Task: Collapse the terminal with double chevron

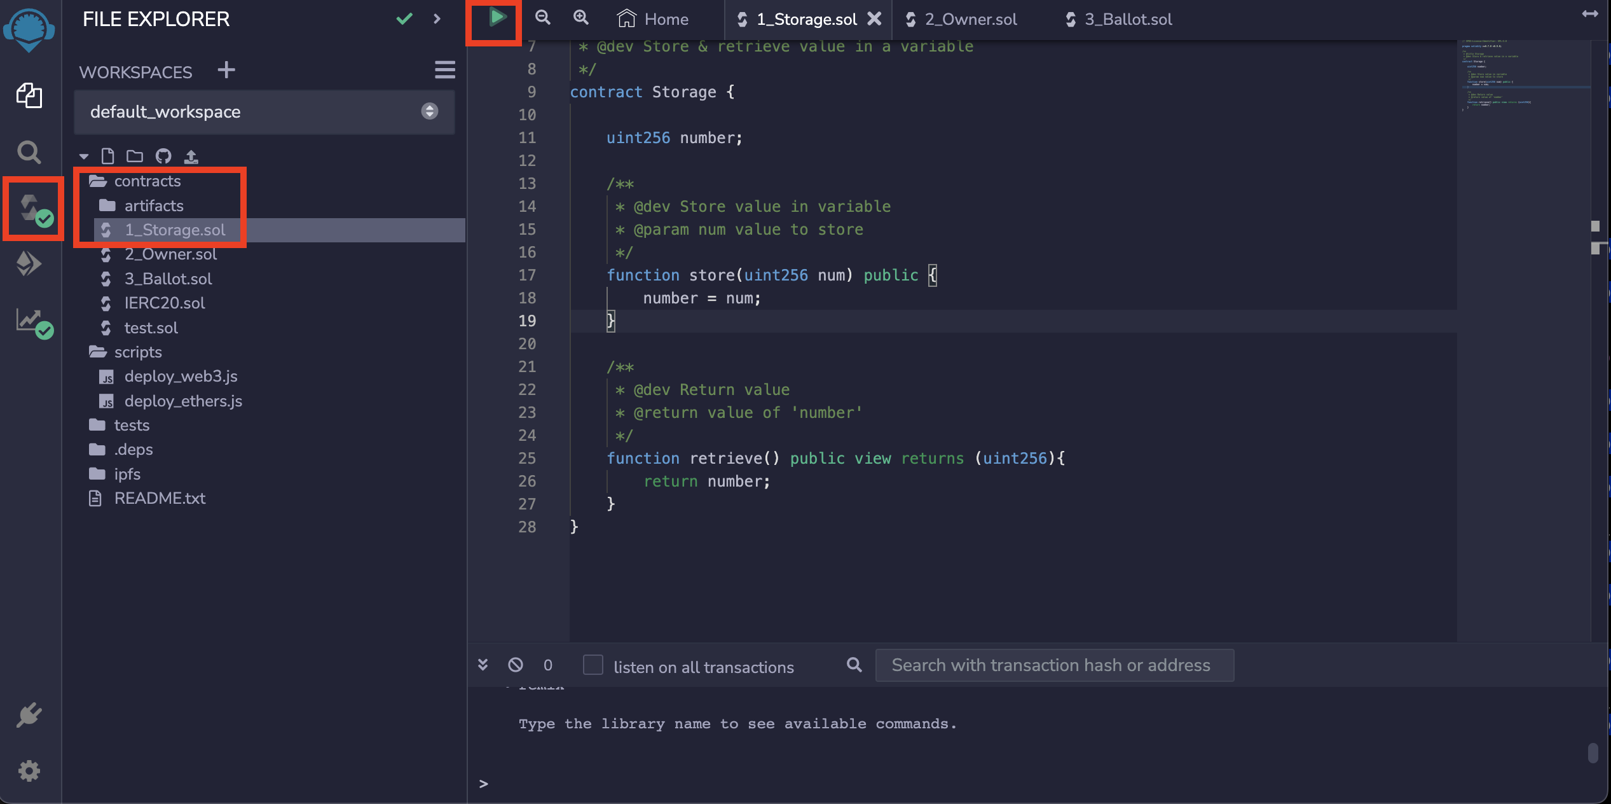Action: click(x=483, y=665)
